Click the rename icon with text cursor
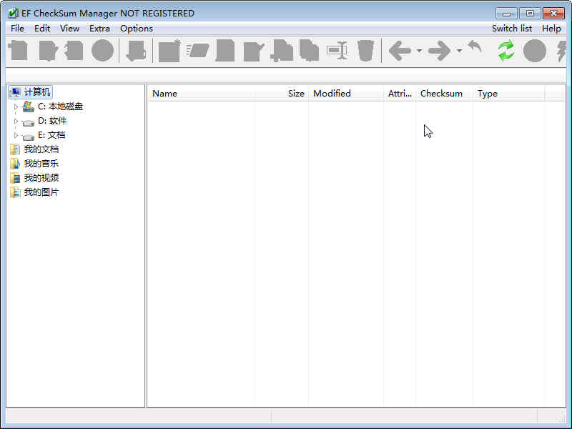Image resolution: width=572 pixels, height=429 pixels. 337,50
